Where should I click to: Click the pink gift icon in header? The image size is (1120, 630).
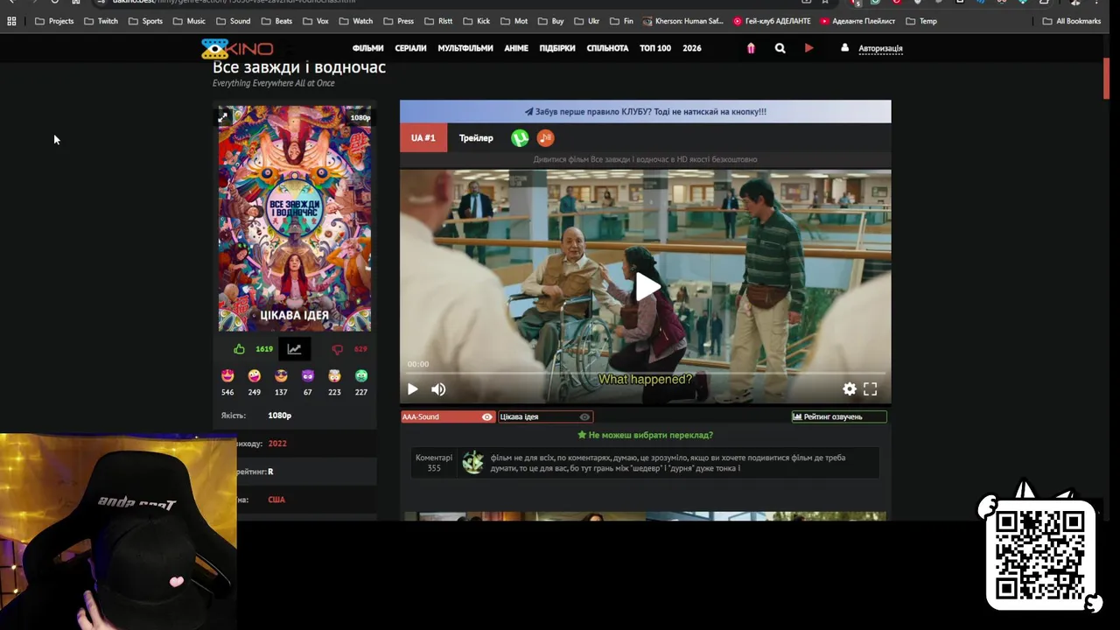pyautogui.click(x=750, y=48)
